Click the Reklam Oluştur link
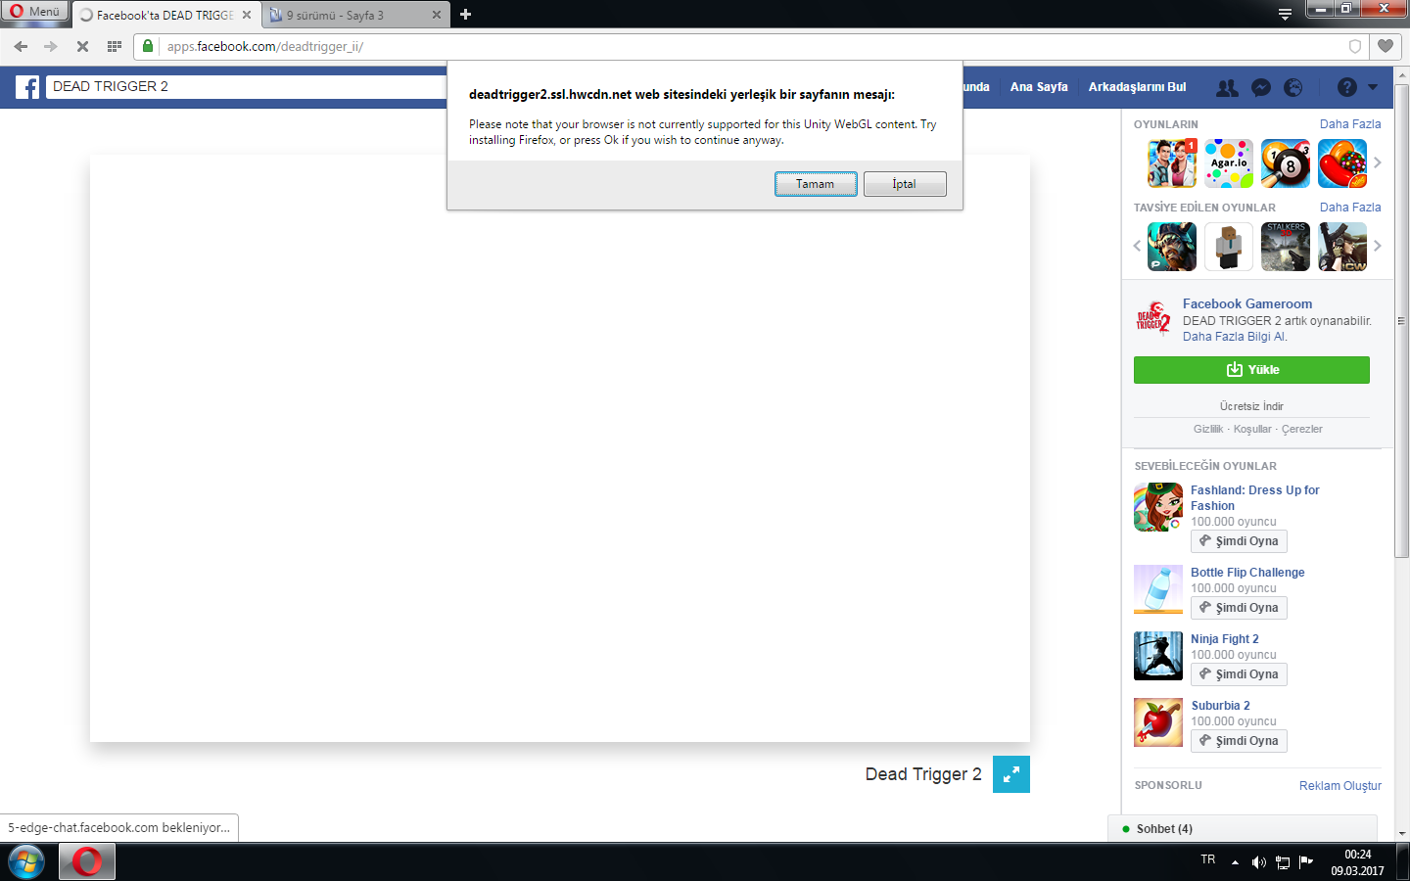The image size is (1410, 881). coord(1340,786)
